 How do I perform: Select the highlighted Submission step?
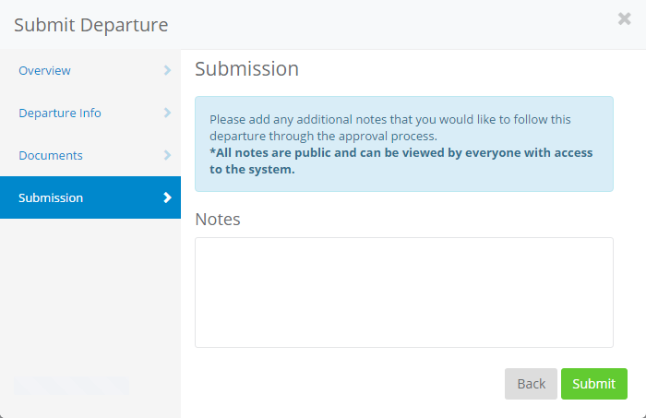tap(52, 198)
